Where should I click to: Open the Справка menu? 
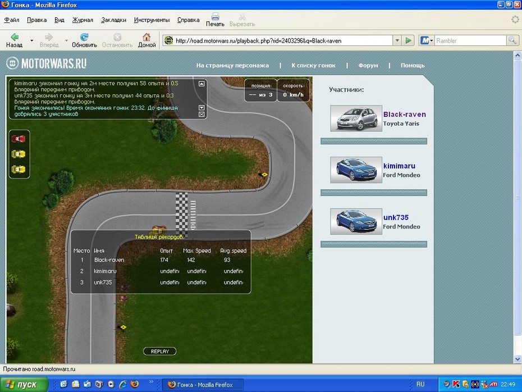(x=189, y=20)
